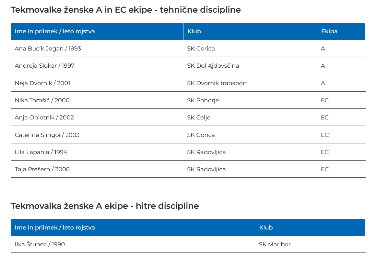Viewport: 376px width, 258px height.
Task: Select Neja Dvornik / 2001 name cell
Action: [42, 83]
